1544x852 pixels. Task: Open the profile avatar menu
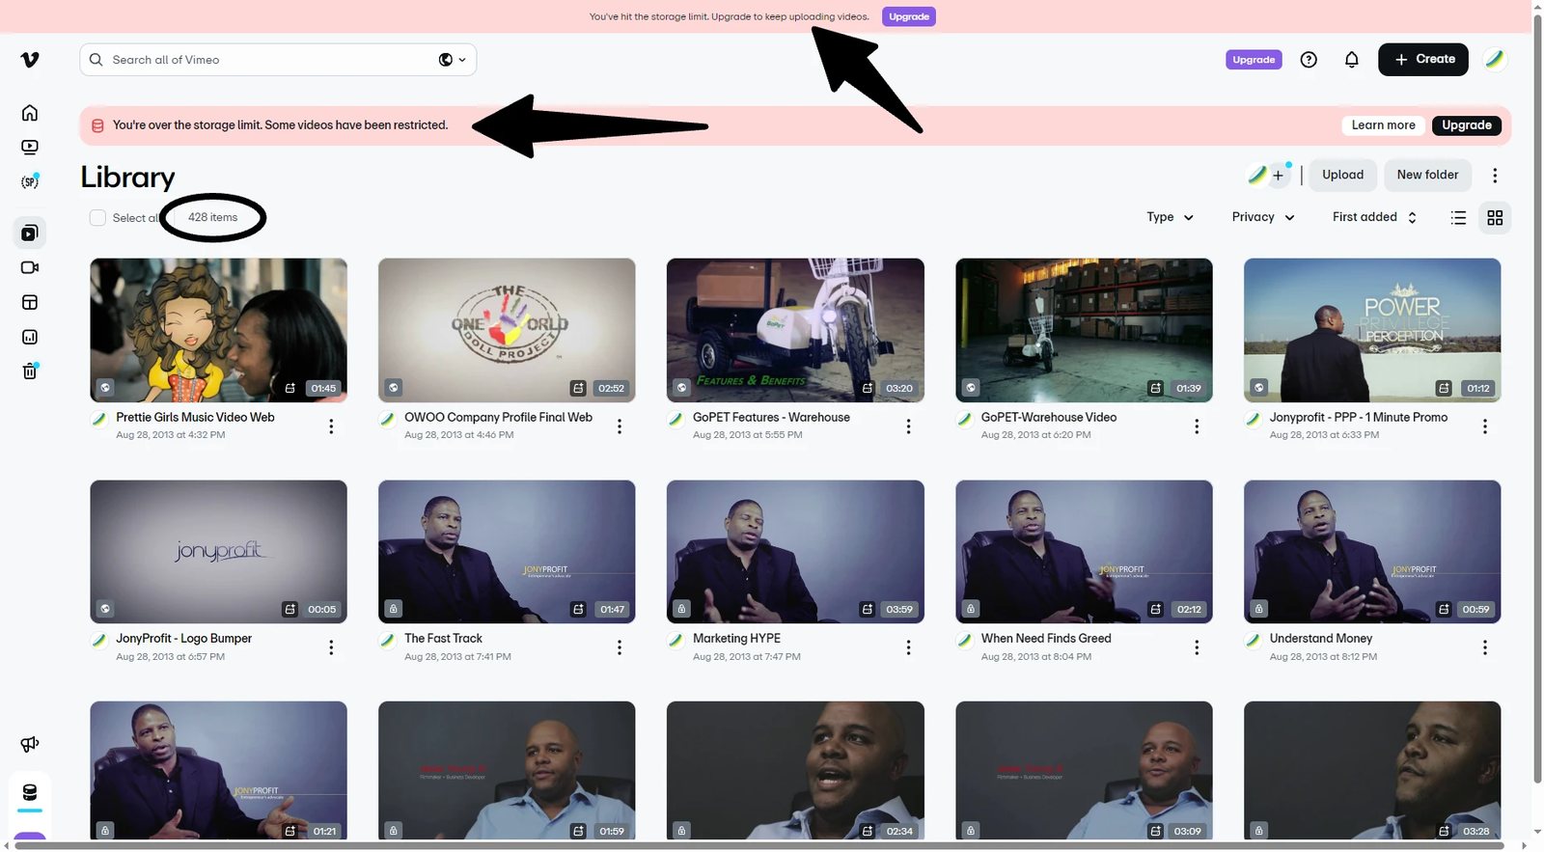click(1495, 60)
